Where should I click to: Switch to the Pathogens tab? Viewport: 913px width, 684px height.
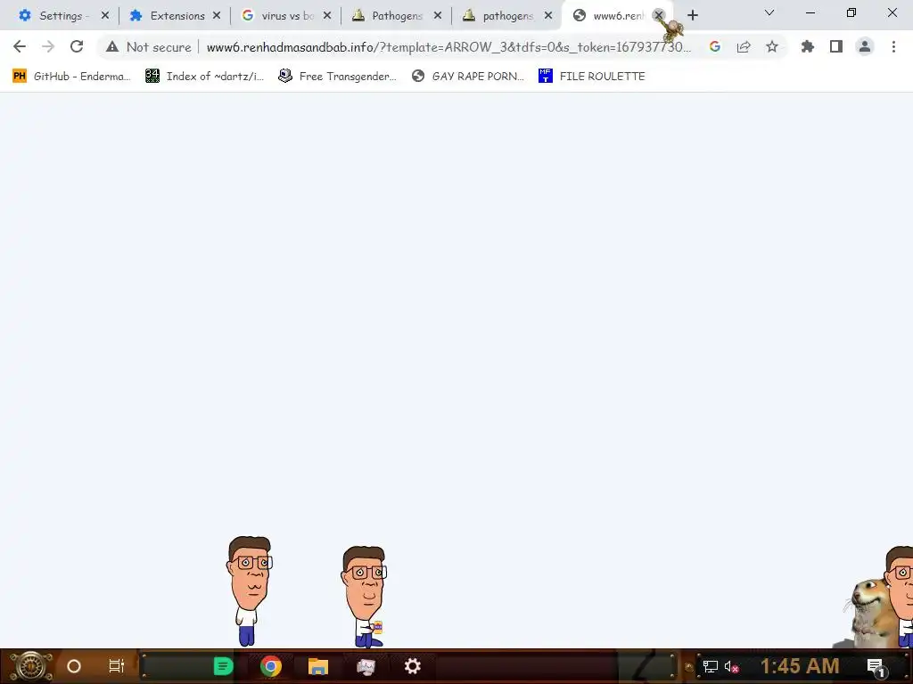point(391,16)
